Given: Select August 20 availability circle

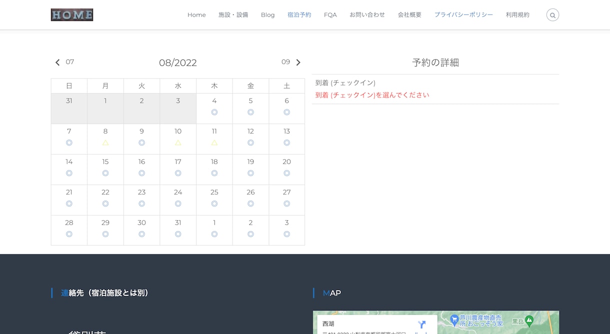Looking at the screenshot, I should 287,173.
